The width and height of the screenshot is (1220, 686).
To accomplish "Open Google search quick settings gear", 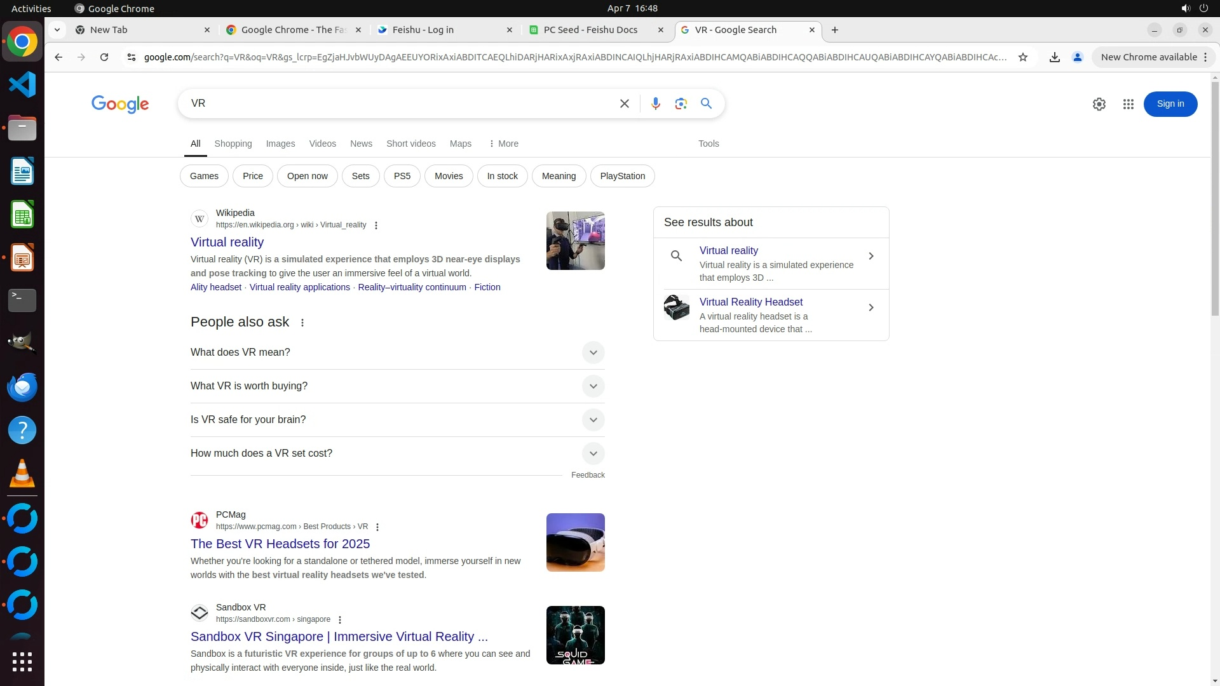I will [x=1099, y=104].
